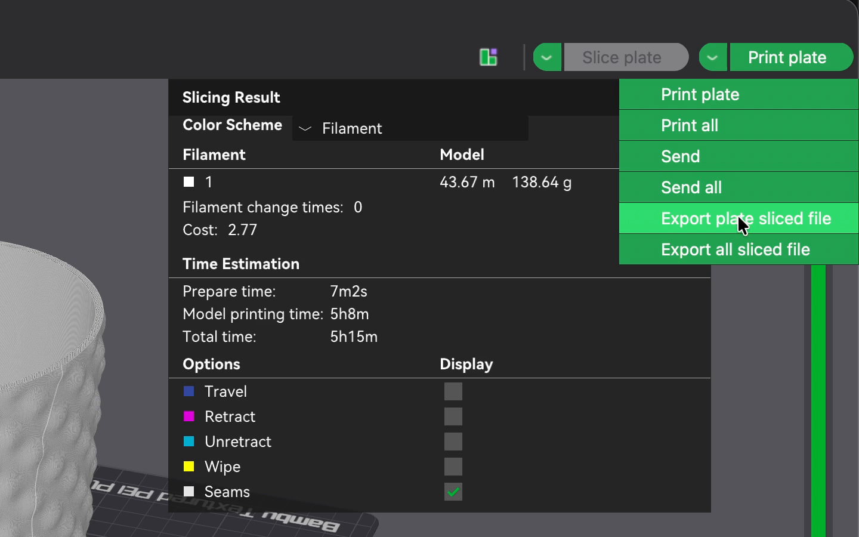Click the blue Travel color swatch
859x537 pixels.
click(x=189, y=391)
